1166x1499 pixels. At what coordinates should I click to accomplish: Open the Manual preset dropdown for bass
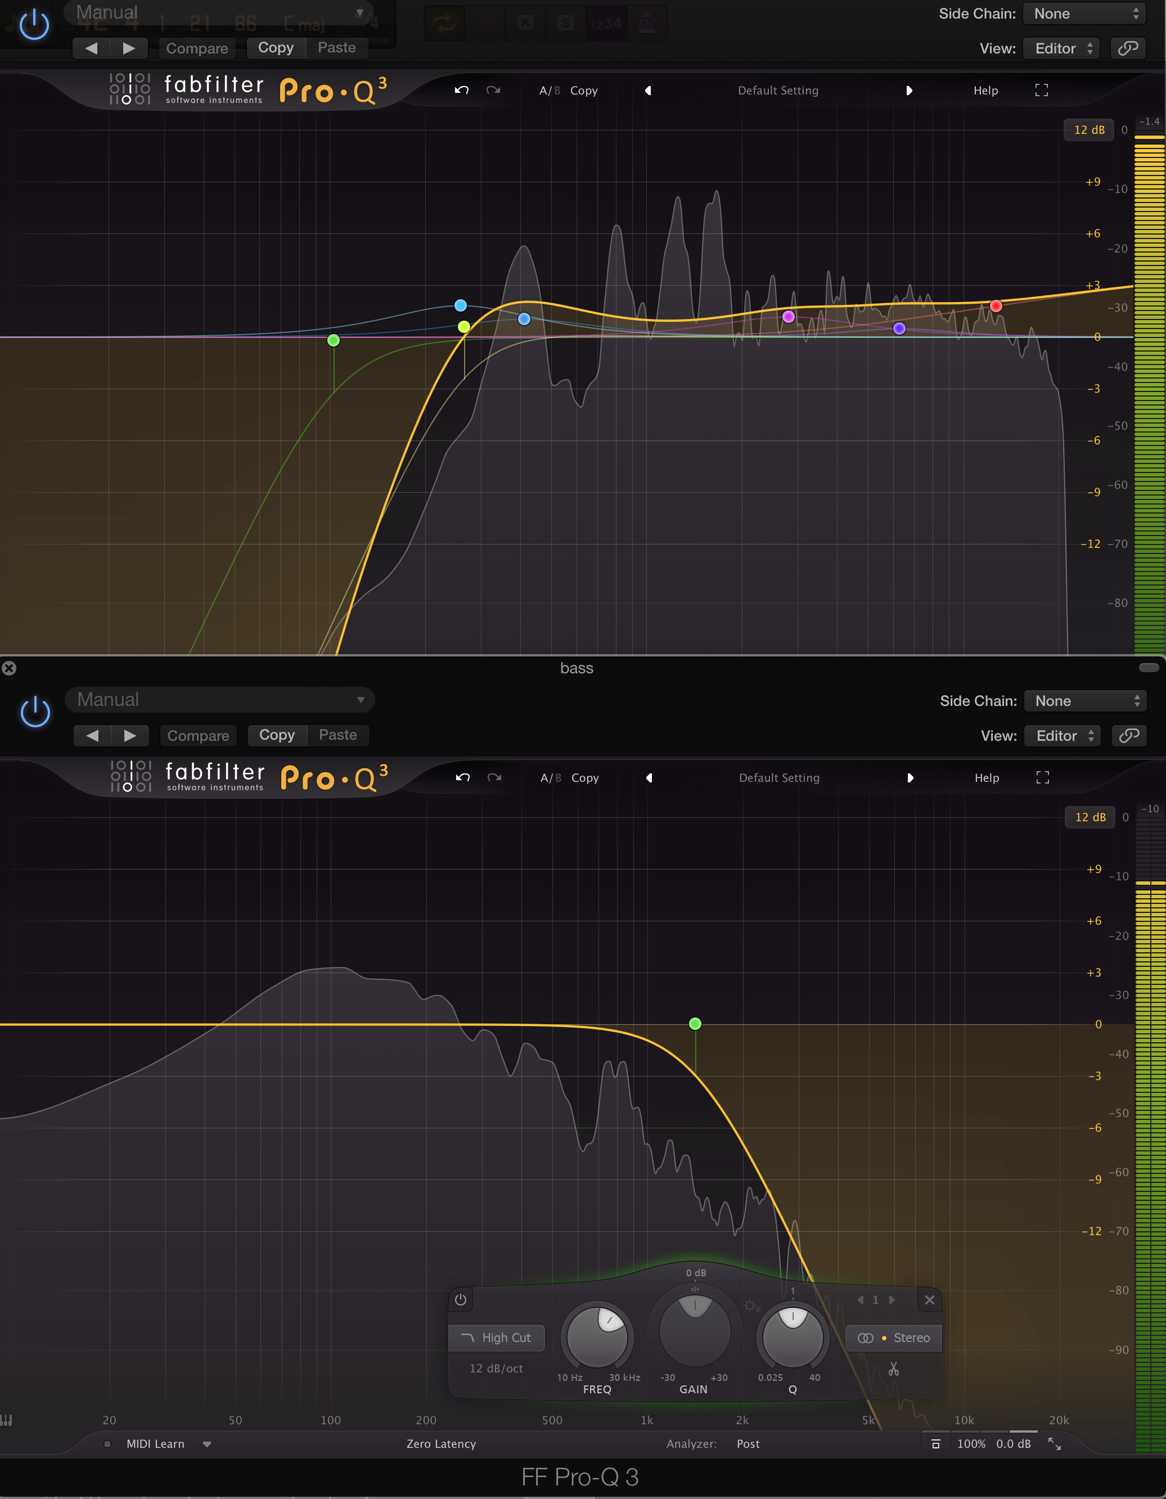tap(219, 699)
